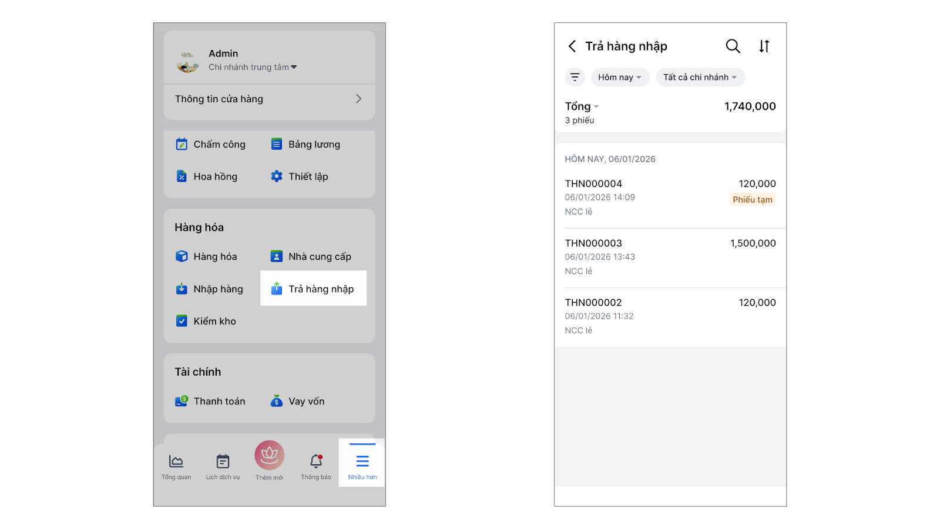Open the Tổng summary dropdown
940x529 pixels.
click(582, 106)
